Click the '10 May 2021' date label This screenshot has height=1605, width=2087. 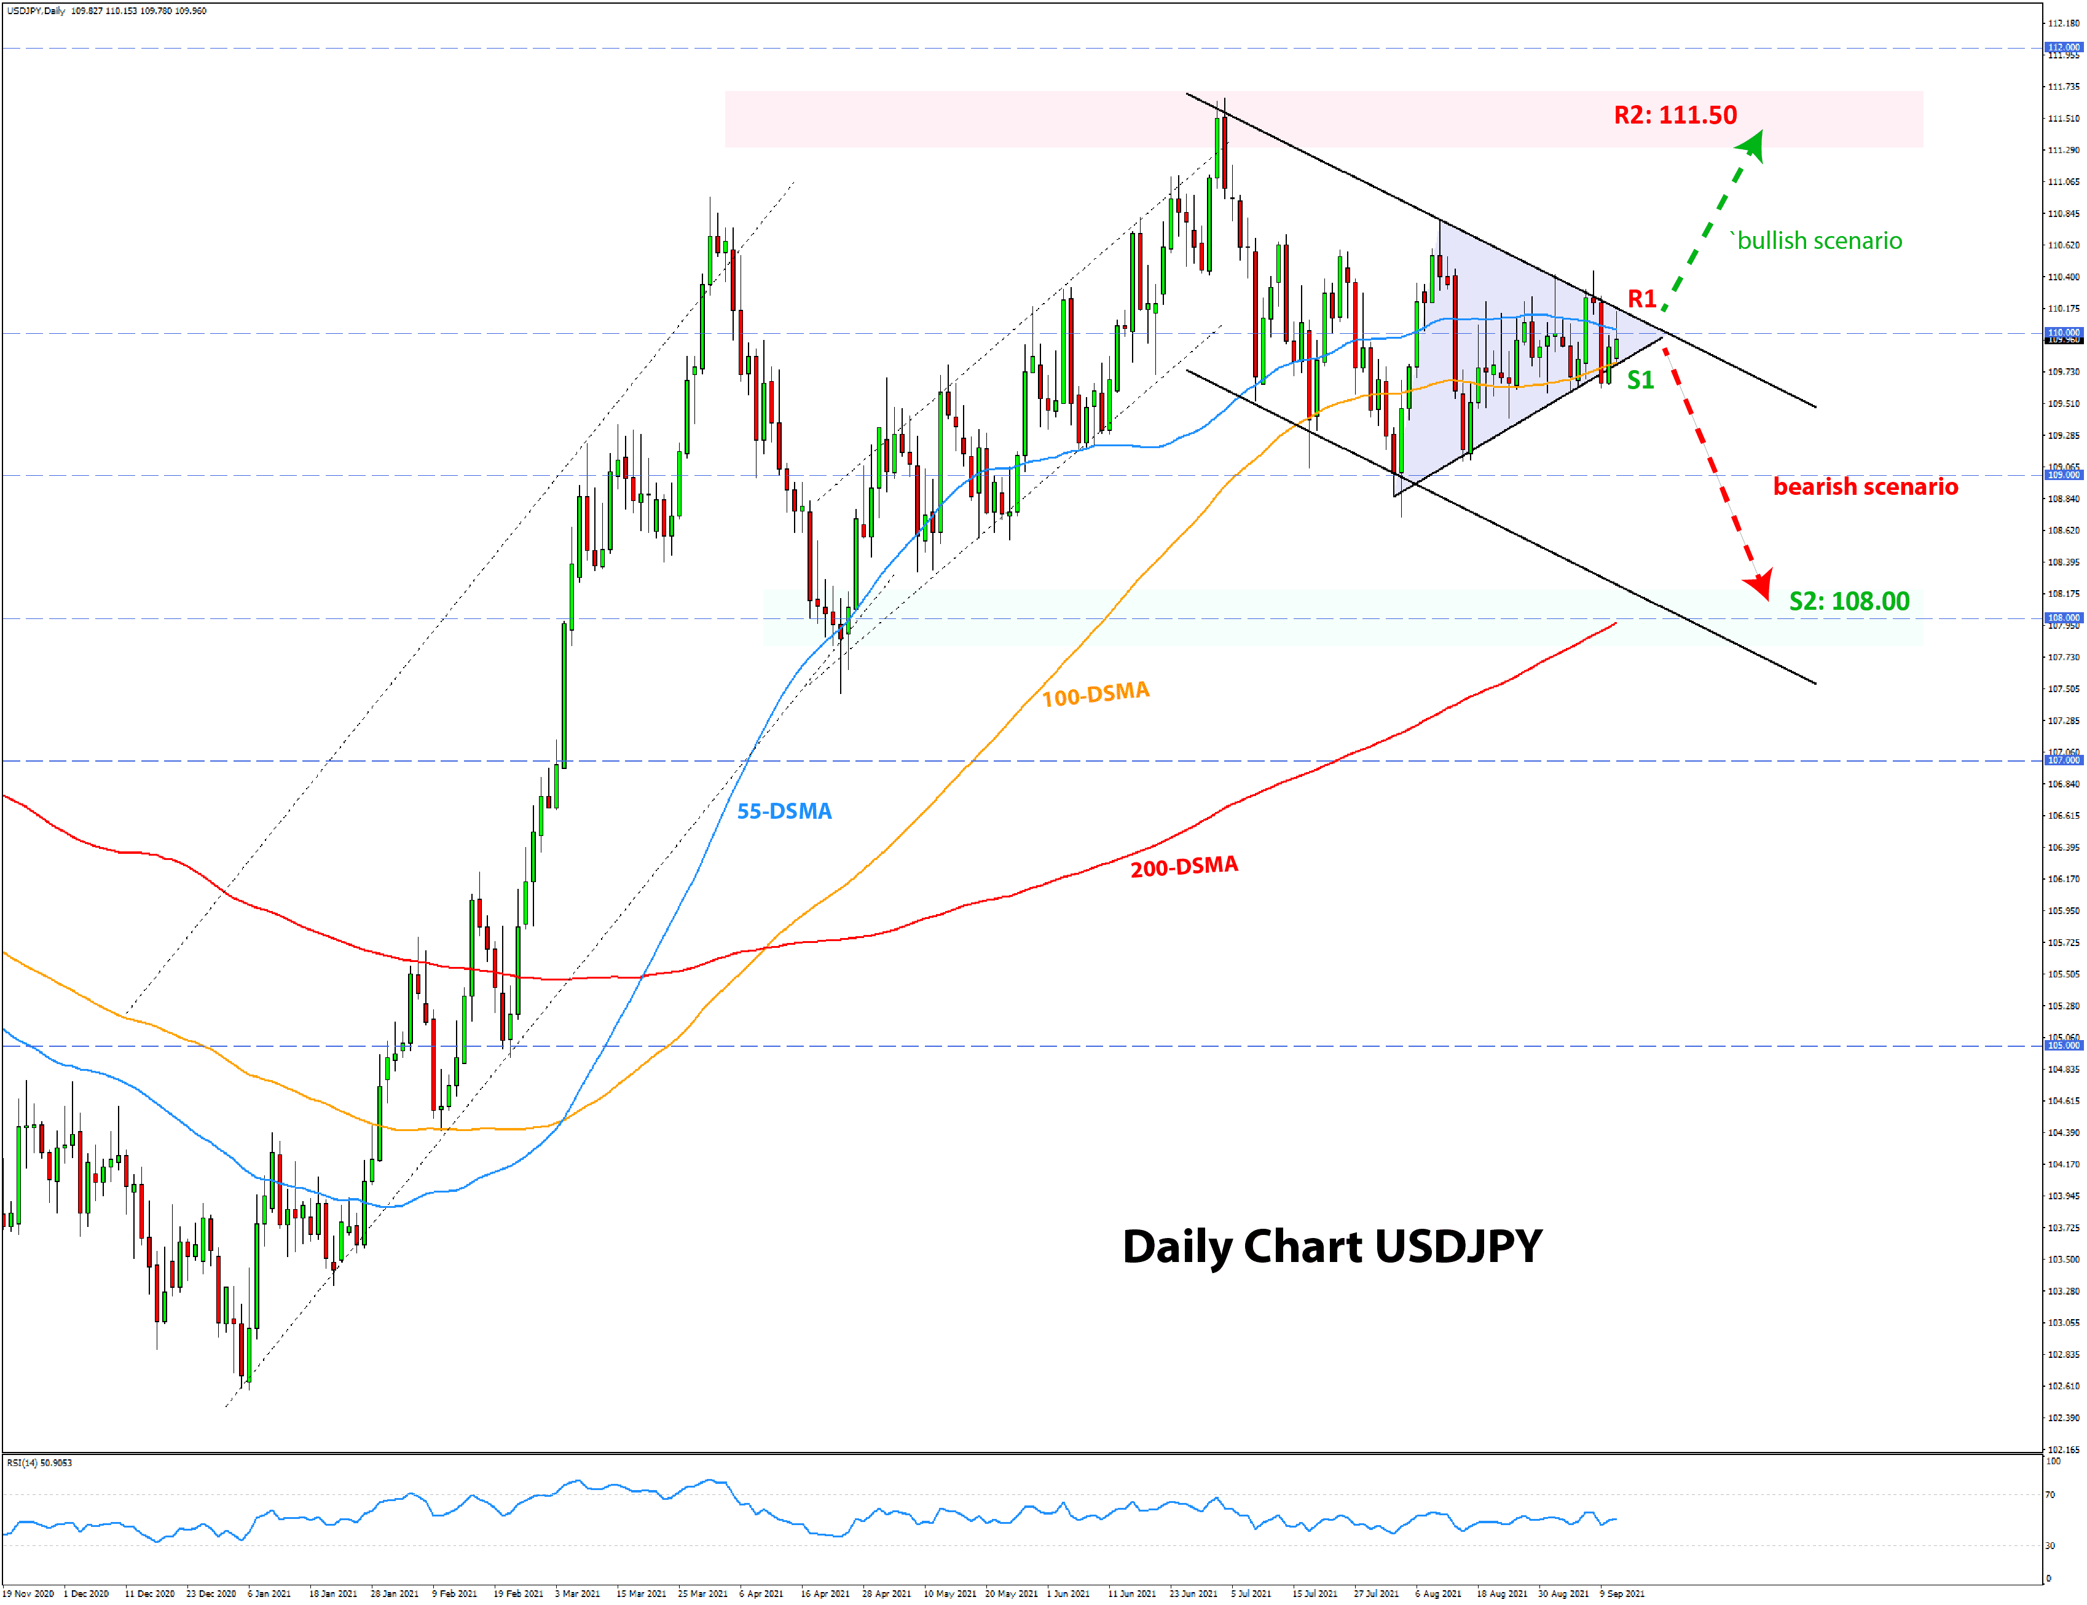[x=949, y=1595]
